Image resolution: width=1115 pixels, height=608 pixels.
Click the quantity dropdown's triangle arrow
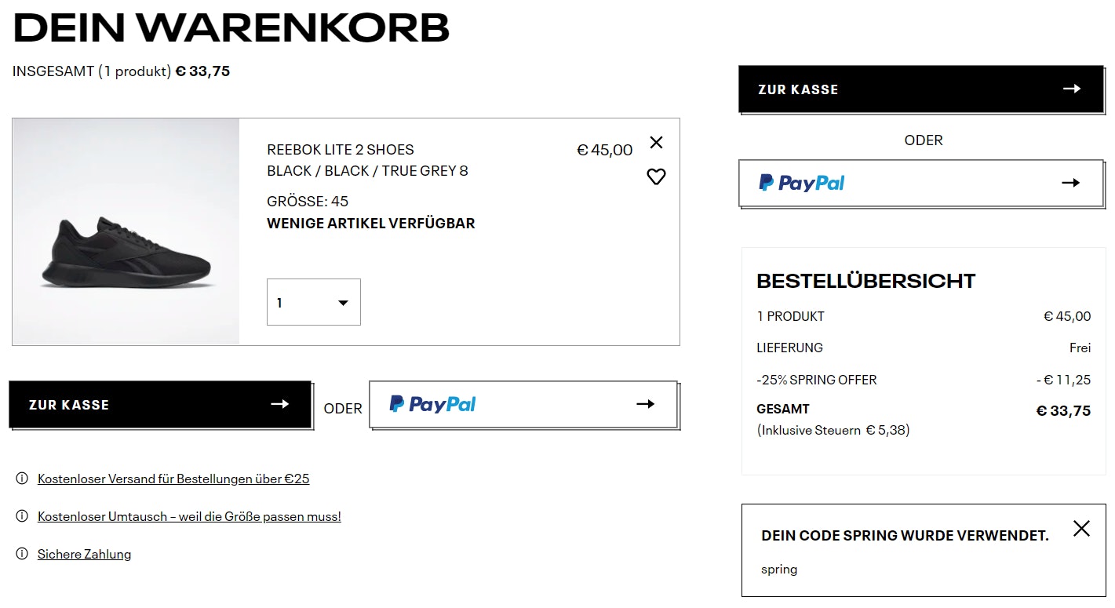(343, 303)
